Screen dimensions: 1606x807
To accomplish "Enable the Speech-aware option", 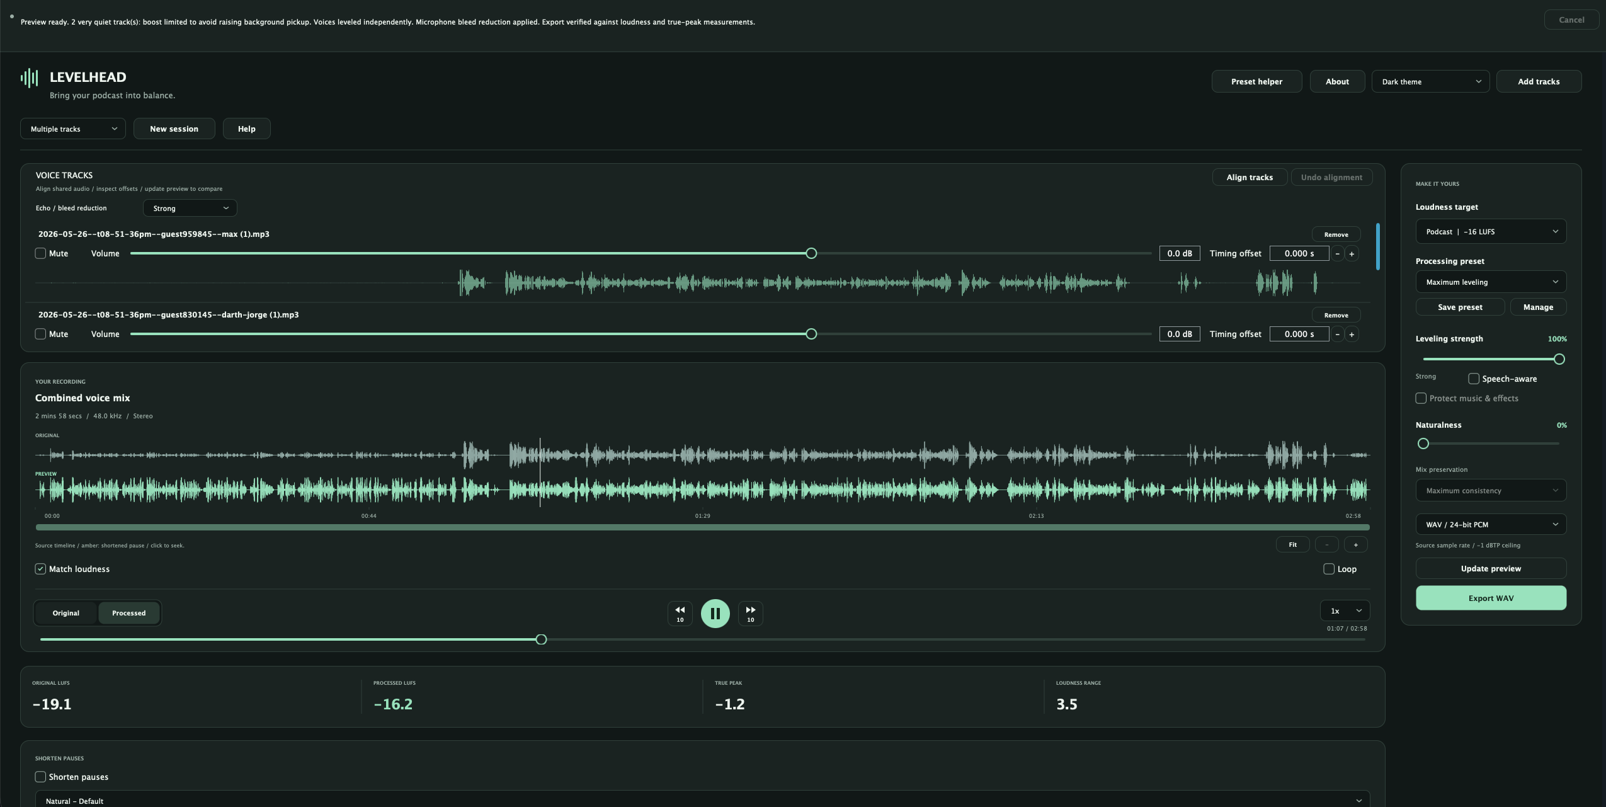I will pyautogui.click(x=1473, y=379).
